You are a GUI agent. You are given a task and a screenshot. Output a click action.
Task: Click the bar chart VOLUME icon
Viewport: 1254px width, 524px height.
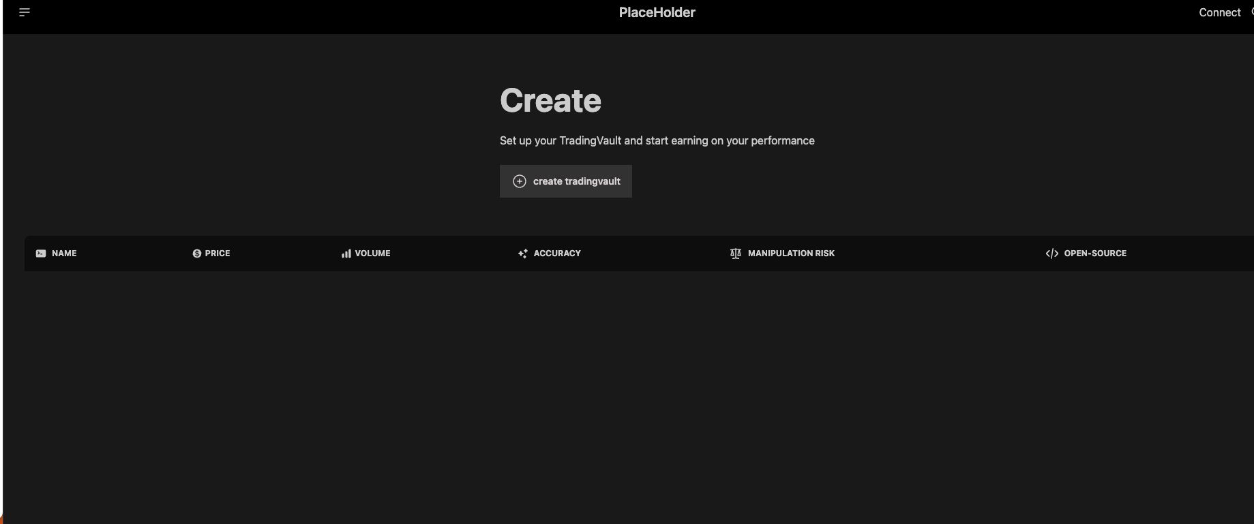(346, 253)
